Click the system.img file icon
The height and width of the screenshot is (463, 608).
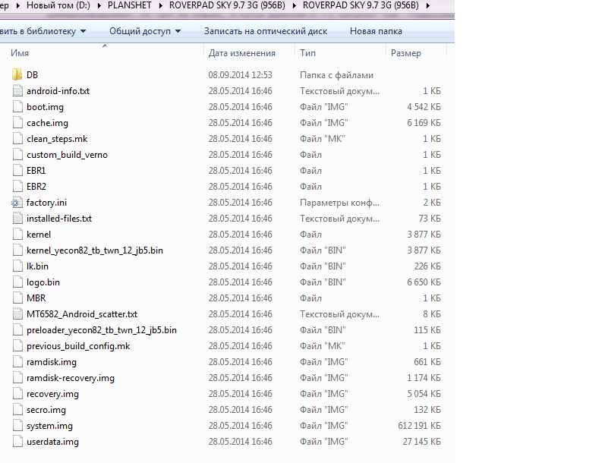click(x=18, y=426)
